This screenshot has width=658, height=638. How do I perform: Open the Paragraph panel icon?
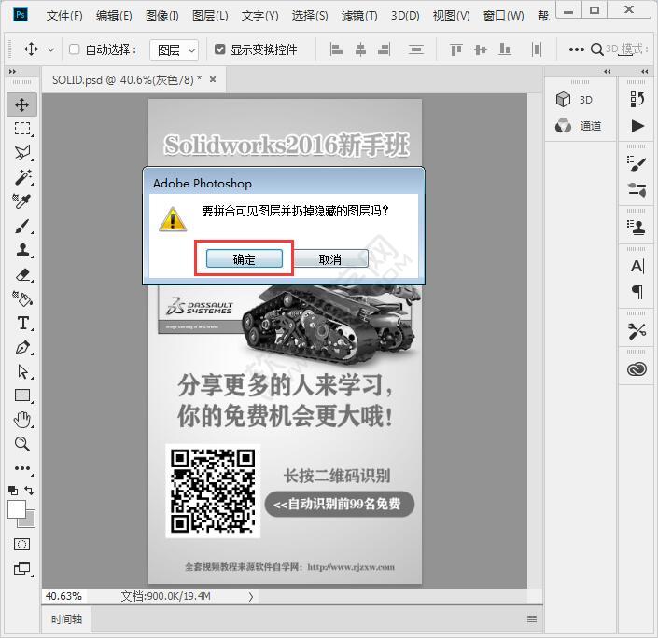click(637, 292)
